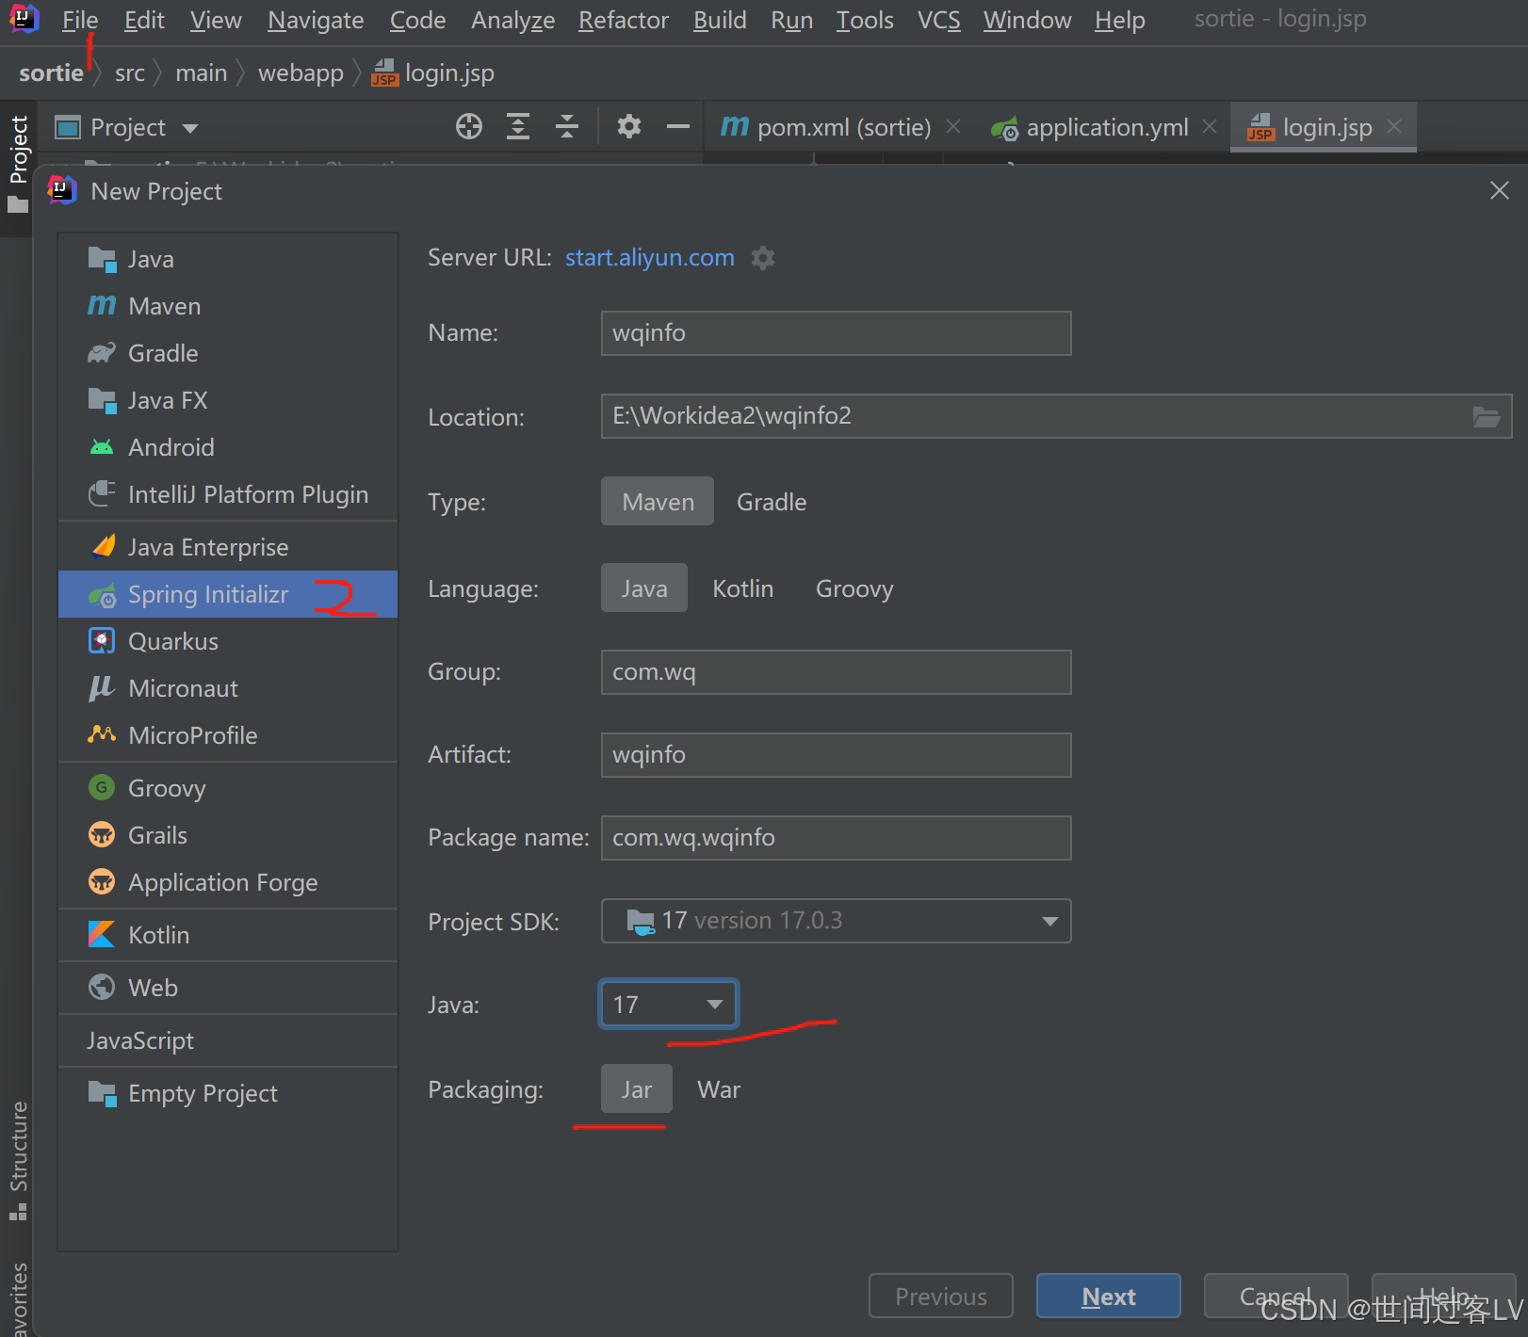The height and width of the screenshot is (1337, 1528).
Task: Click the Location input field
Action: tap(1056, 416)
